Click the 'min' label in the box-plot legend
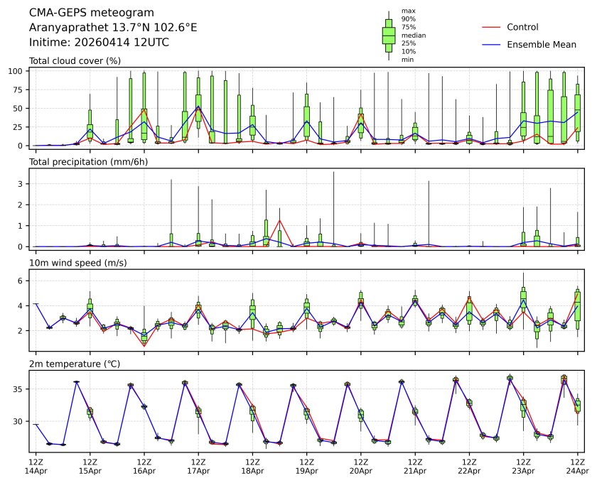Screen dimensions: 597x483 (x=407, y=60)
